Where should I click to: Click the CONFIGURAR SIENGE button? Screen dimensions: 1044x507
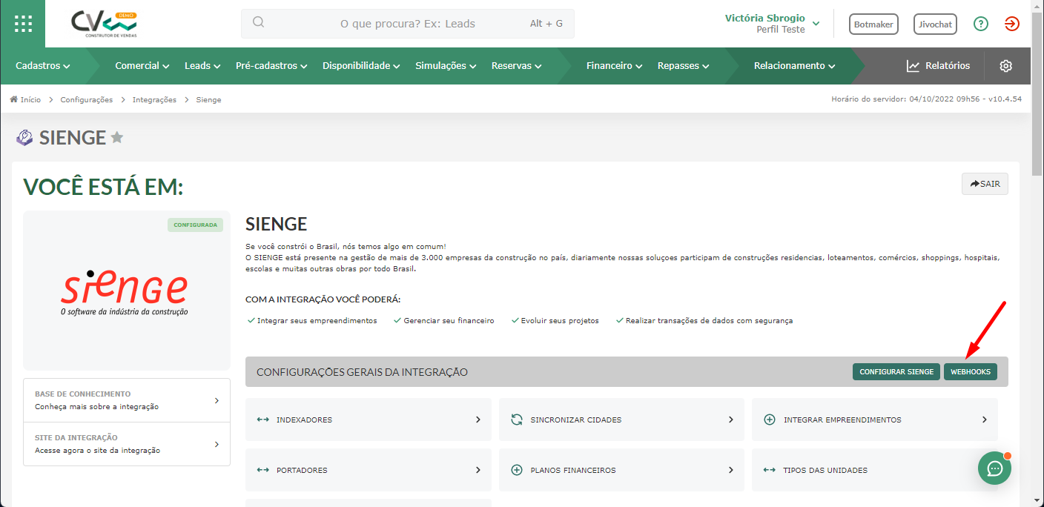click(896, 371)
